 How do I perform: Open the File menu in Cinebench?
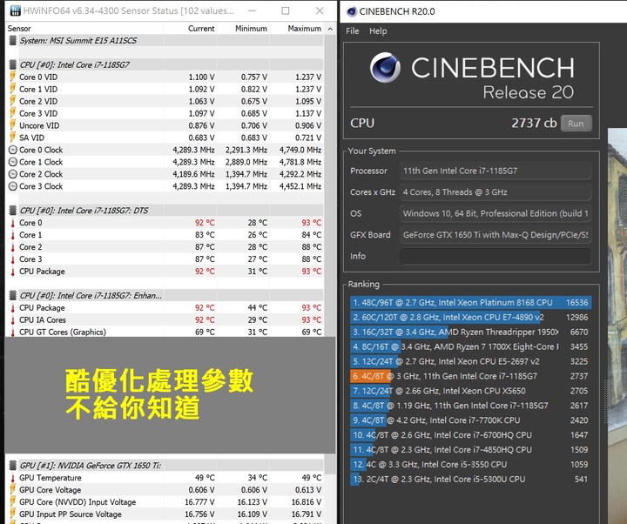[x=353, y=30]
